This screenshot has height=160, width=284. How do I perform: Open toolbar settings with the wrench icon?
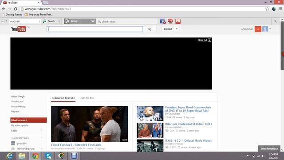tap(276, 21)
